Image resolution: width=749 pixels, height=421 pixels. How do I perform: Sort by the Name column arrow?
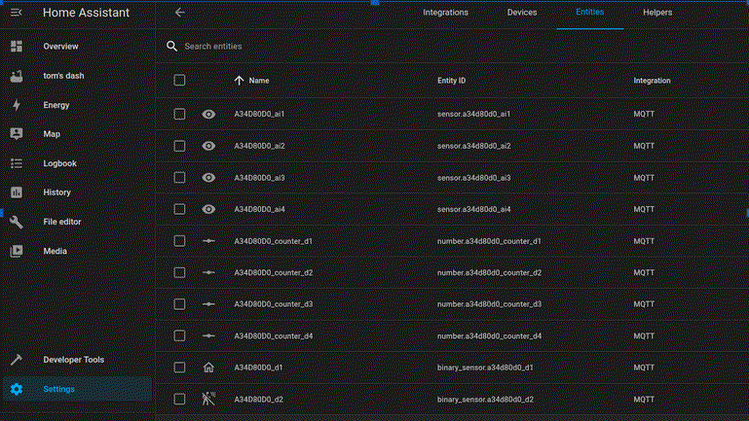[x=240, y=81]
